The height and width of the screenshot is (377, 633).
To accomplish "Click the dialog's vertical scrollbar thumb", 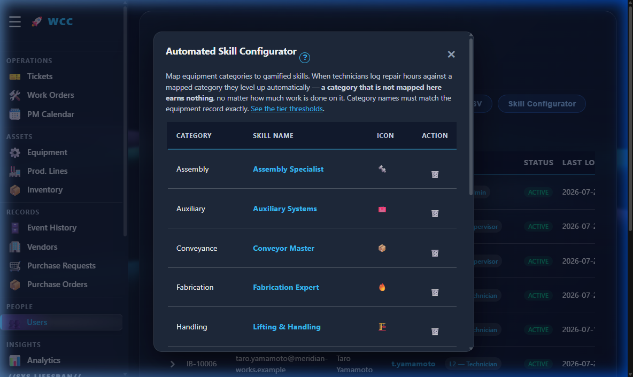I will click(x=470, y=117).
